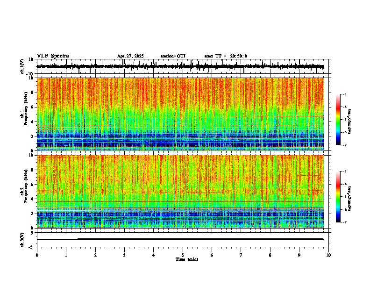Screen dimensions: 370x286
Task: Click the time axis tick label "7"
Action: point(241,255)
